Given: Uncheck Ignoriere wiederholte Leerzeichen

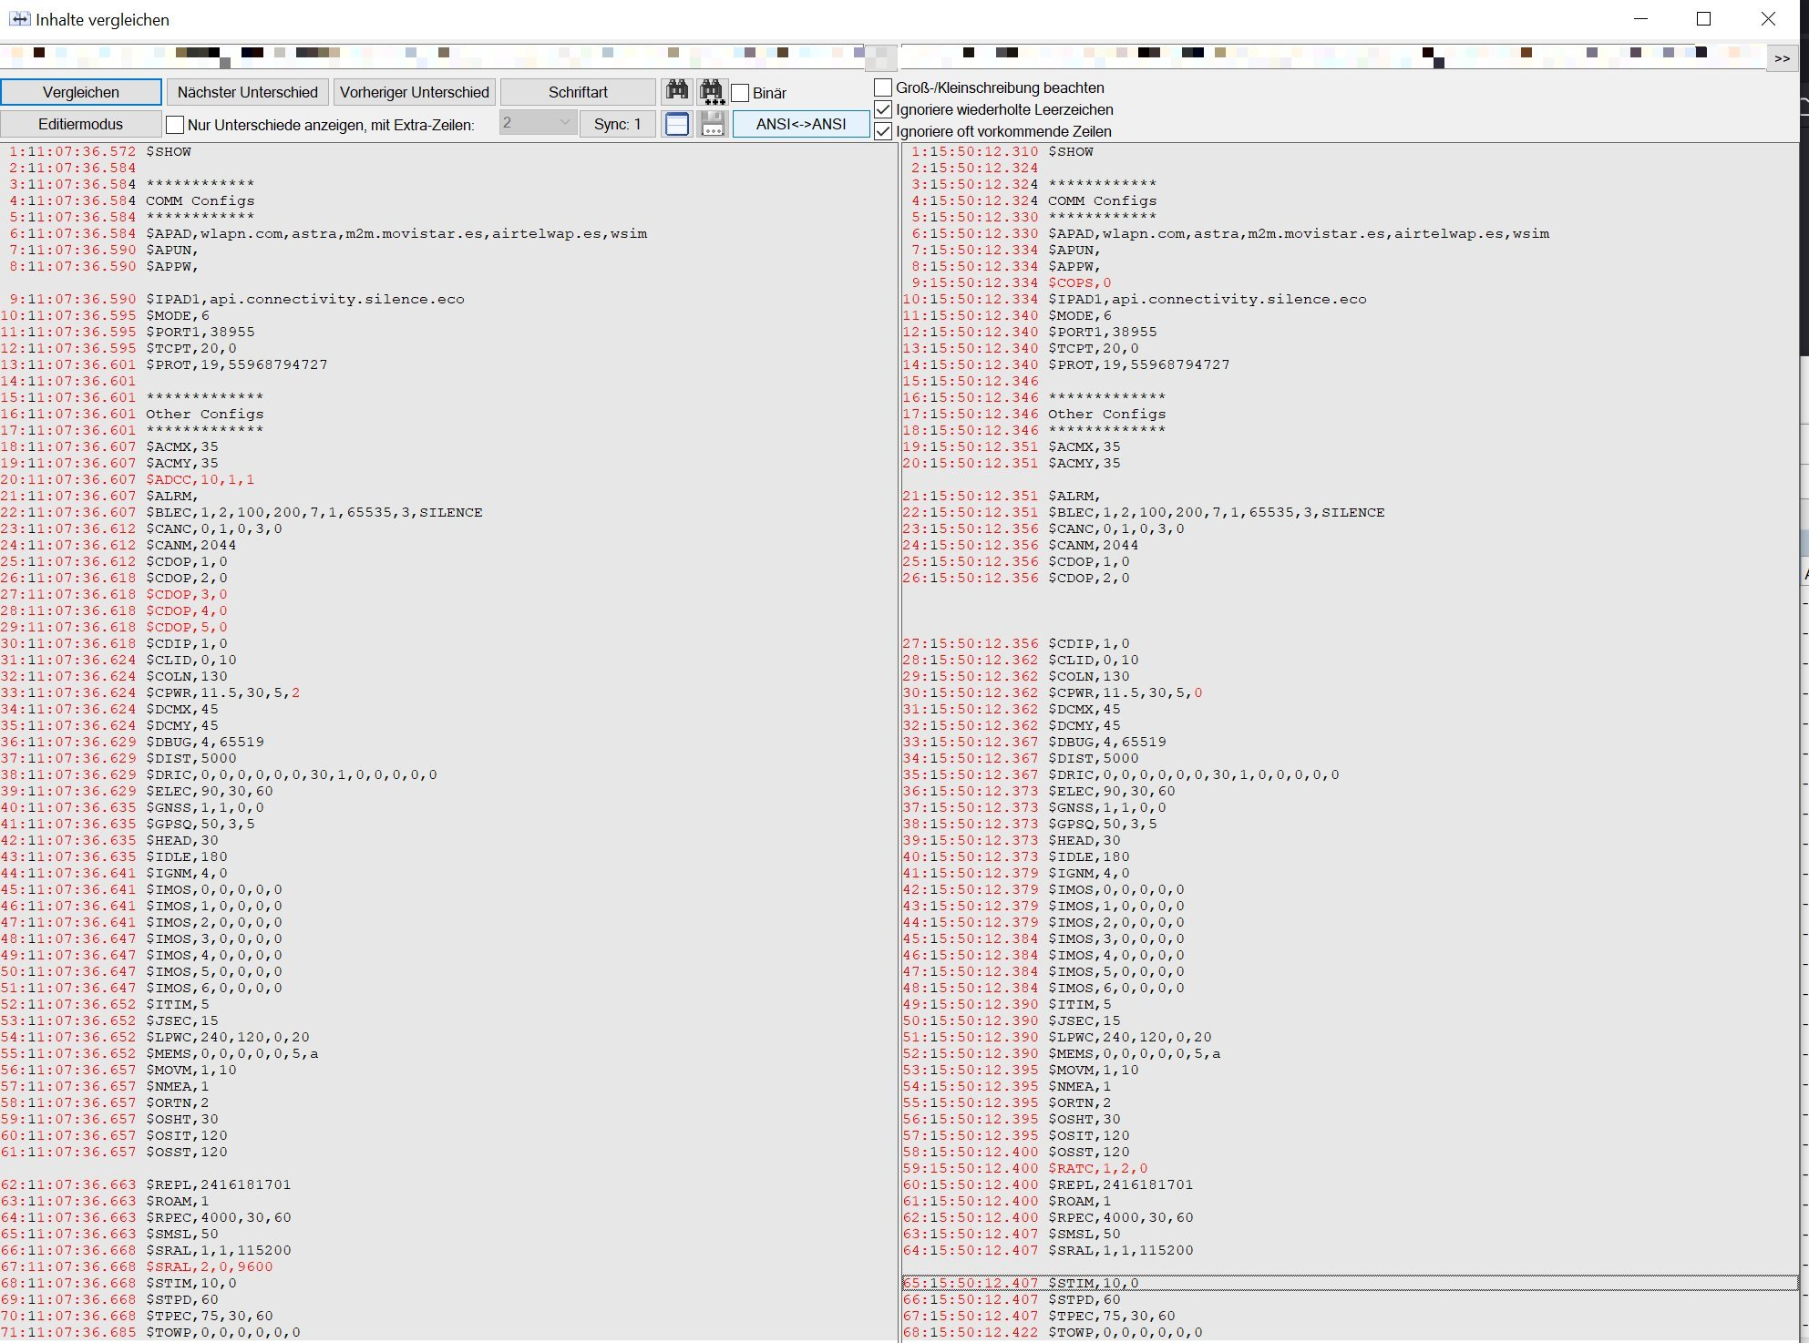Looking at the screenshot, I should tap(883, 109).
